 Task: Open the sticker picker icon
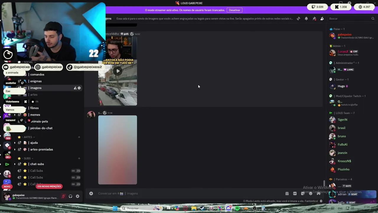[303, 193]
